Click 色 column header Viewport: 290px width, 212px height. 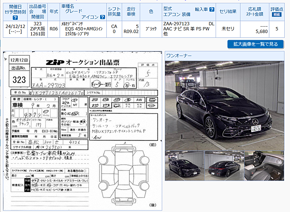[x=151, y=12]
